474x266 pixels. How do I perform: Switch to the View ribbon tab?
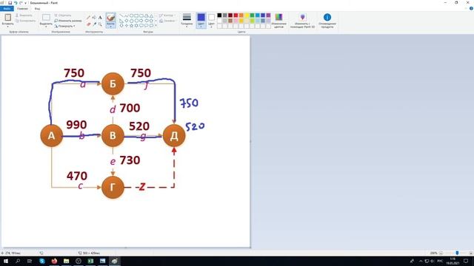37,8
